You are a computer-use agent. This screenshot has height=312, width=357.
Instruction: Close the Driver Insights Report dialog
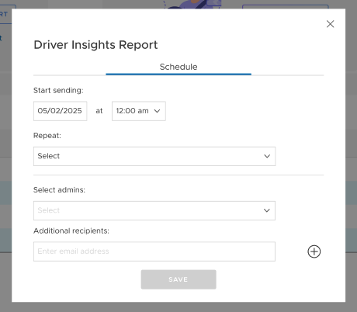coord(330,24)
